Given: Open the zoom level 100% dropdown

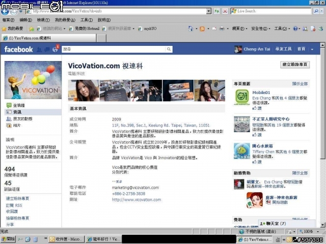Looking at the screenshot, I should tap(318, 232).
